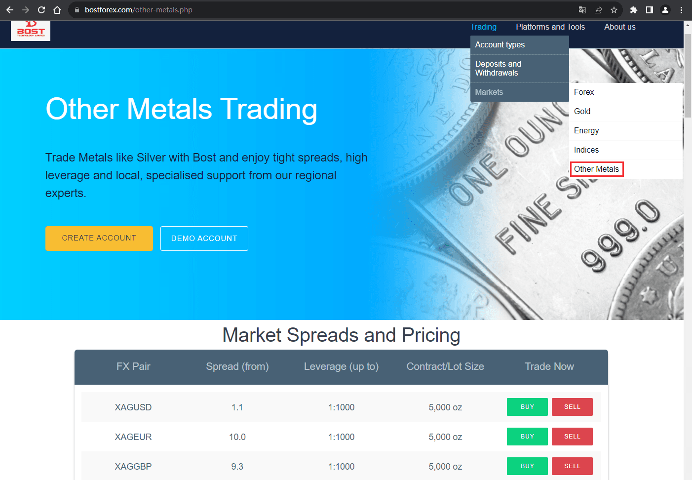The image size is (692, 480).
Task: Select Account types from the Trading menu
Action: [x=520, y=45]
